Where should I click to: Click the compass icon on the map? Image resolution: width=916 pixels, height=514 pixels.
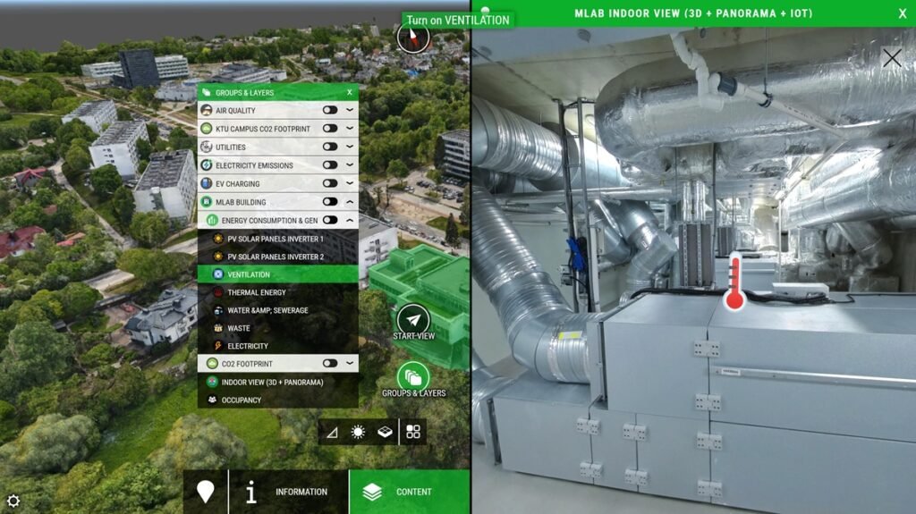point(413,38)
